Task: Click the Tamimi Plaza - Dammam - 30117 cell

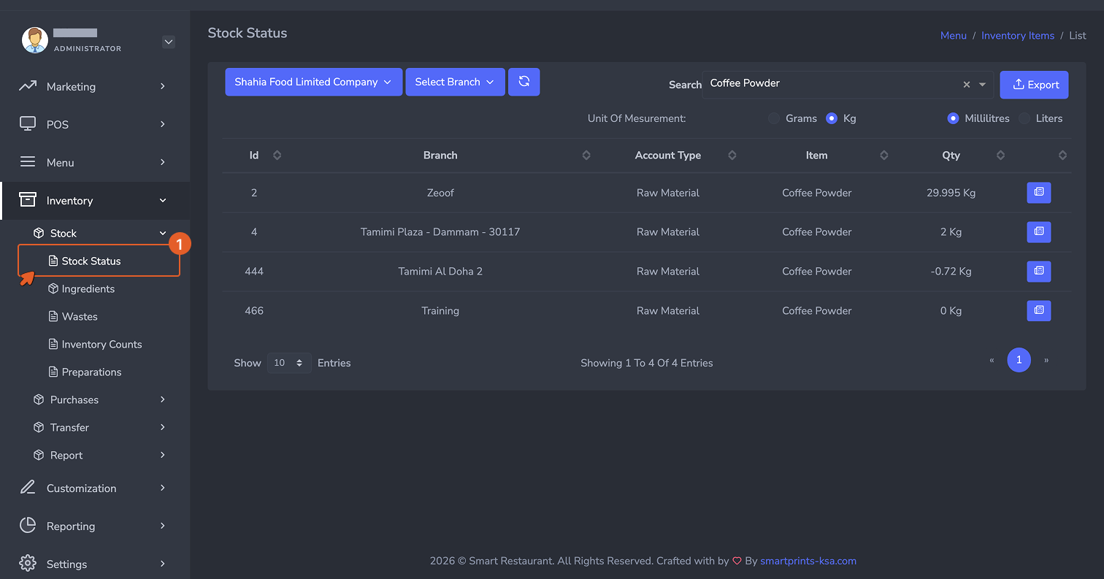Action: point(440,231)
